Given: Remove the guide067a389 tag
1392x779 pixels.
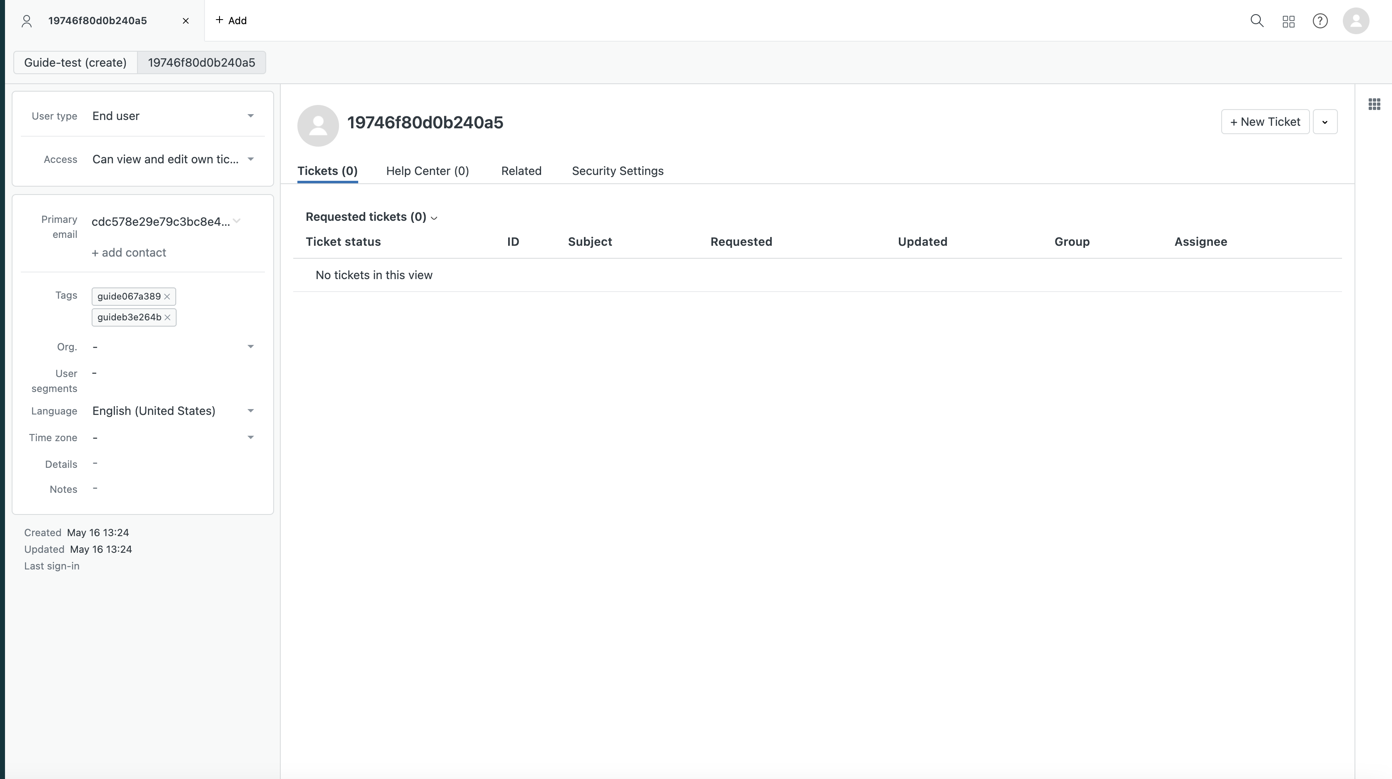Looking at the screenshot, I should point(167,297).
